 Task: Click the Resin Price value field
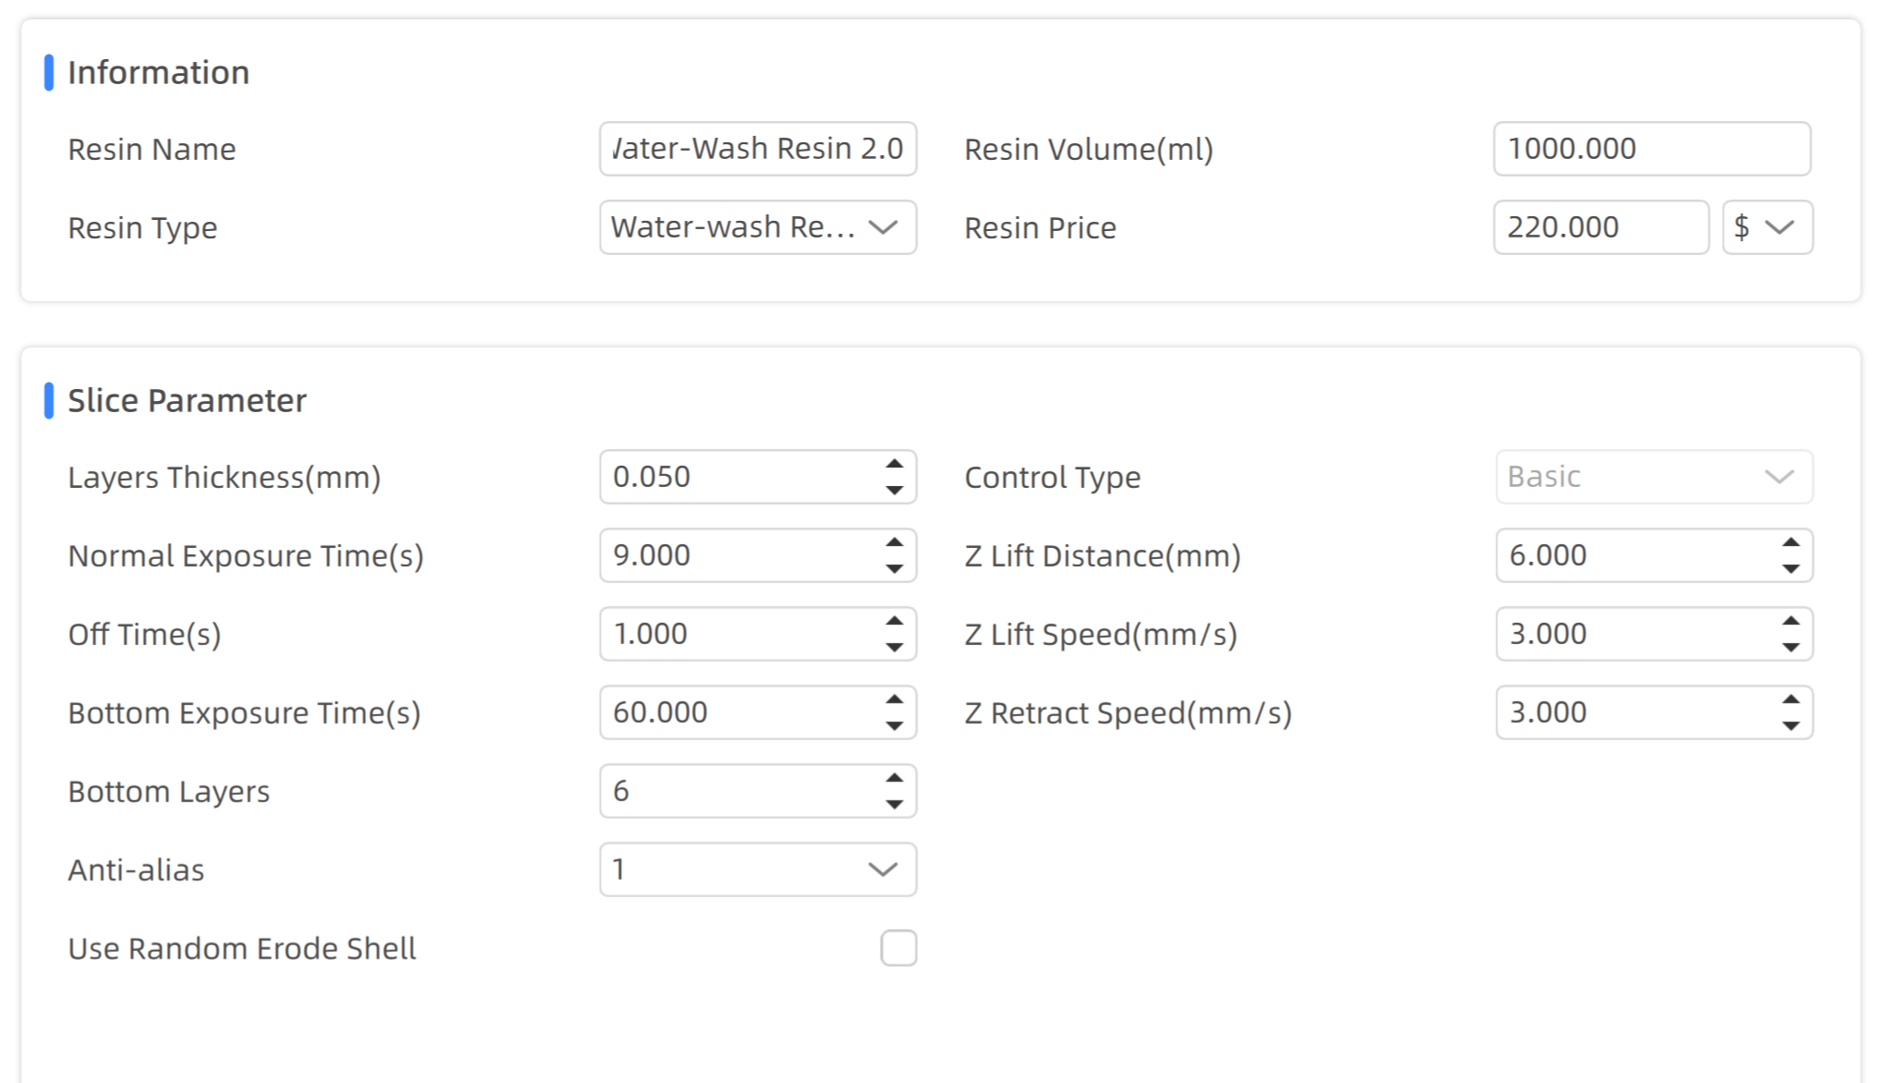1600,227
